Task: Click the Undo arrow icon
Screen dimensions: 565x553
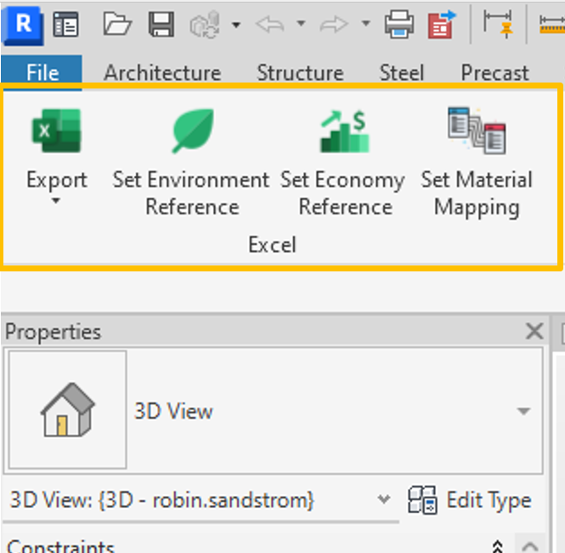Action: pyautogui.click(x=270, y=25)
